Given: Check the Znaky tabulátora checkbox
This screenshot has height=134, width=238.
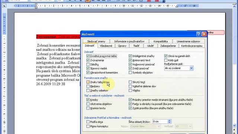Looking at the screenshot, I should pos(88,82).
